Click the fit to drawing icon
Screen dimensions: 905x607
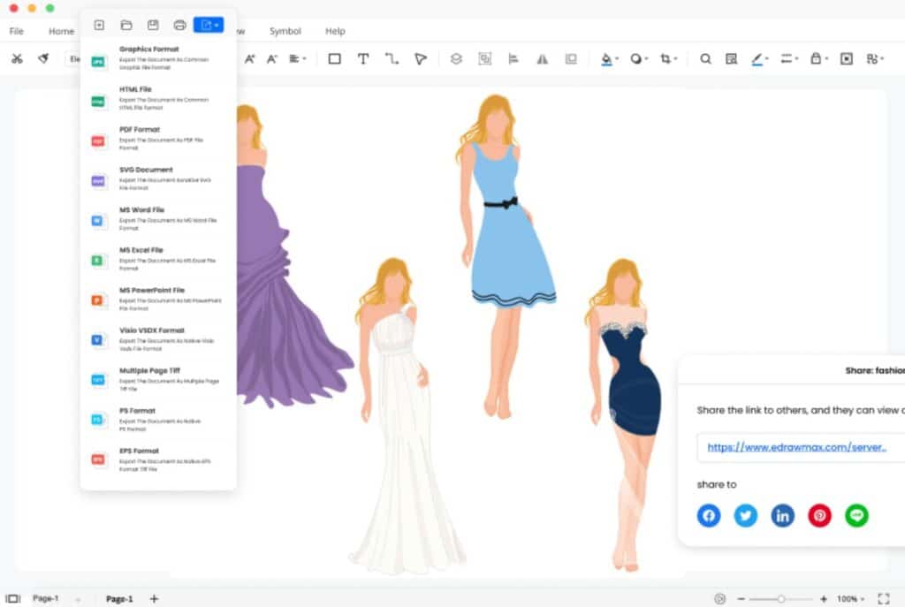point(846,58)
